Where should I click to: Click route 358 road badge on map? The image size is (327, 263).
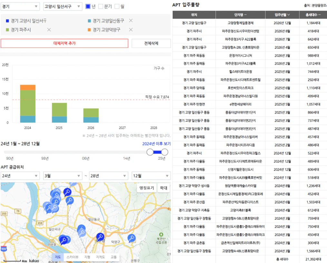coord(40,223)
